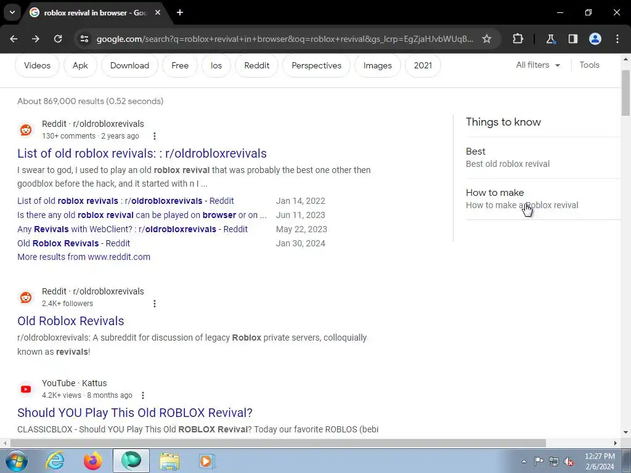
Task: Open site information icon in address bar
Action: pyautogui.click(x=84, y=39)
